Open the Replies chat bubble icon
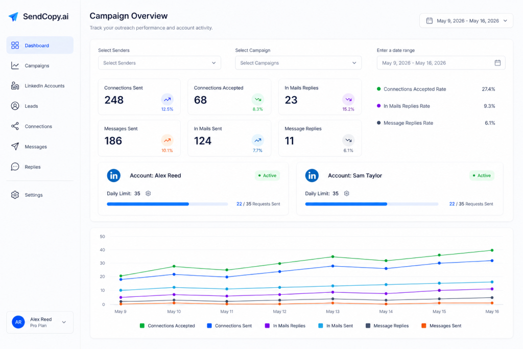Screen dimensions: 523x349 15,167
